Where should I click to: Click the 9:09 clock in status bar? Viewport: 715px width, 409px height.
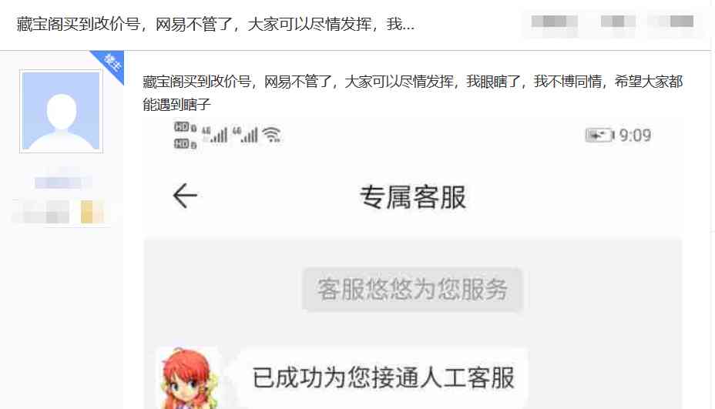[635, 136]
